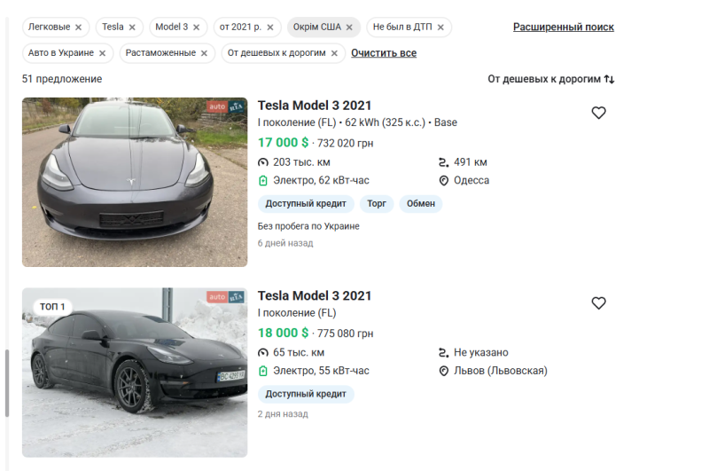This screenshot has height=471, width=709.
Task: Remove the Легковые filter chip
Action: [x=78, y=27]
